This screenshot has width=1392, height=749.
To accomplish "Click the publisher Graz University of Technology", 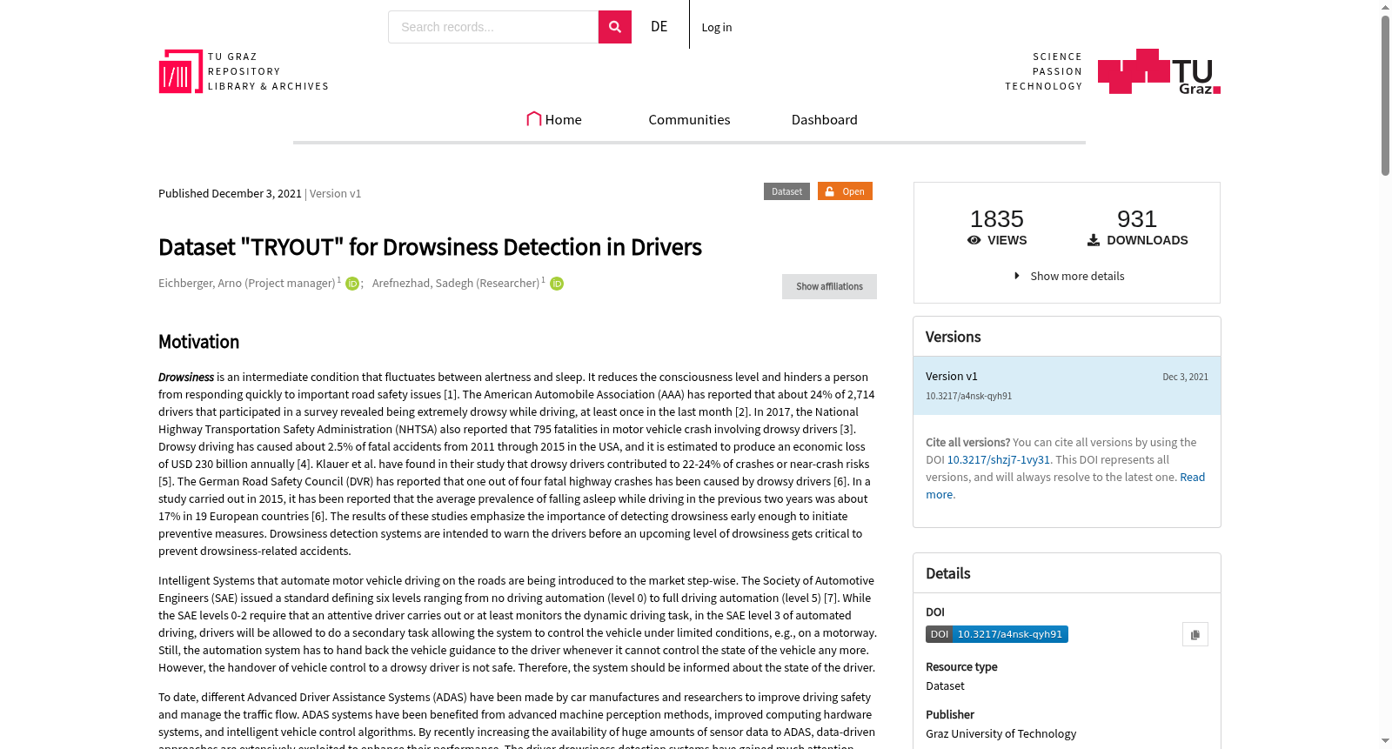I will 1000,733.
